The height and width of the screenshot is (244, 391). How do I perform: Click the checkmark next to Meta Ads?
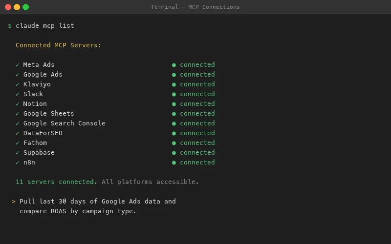(x=18, y=65)
